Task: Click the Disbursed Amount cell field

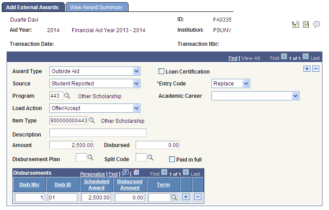Action: point(129,197)
